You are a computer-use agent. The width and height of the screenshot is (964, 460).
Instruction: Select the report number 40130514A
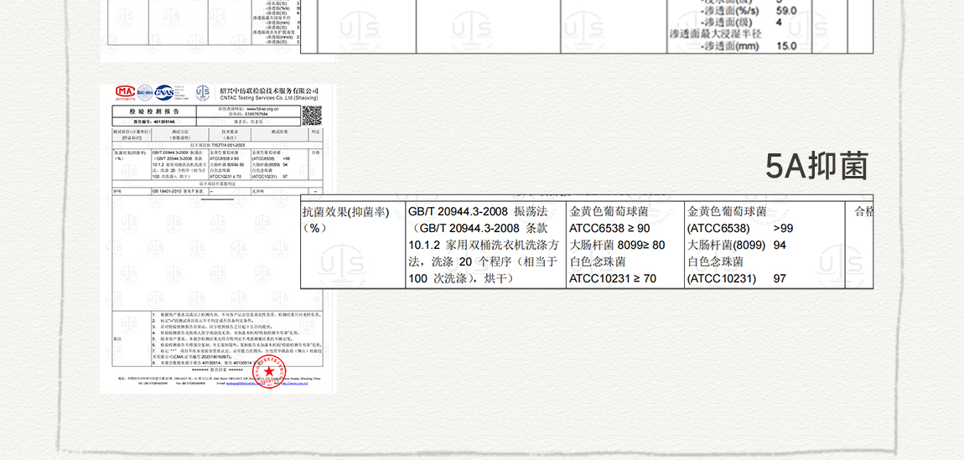pos(164,121)
